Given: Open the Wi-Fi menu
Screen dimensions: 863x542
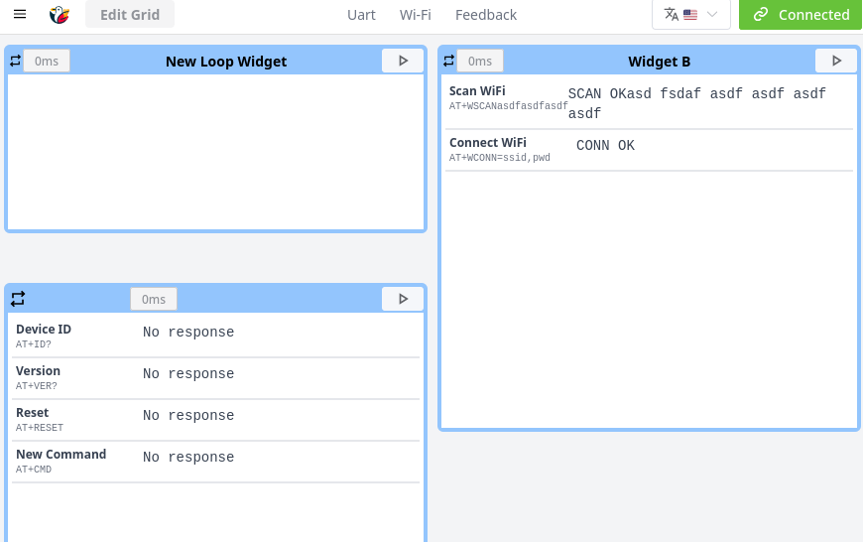Looking at the screenshot, I should point(415,15).
